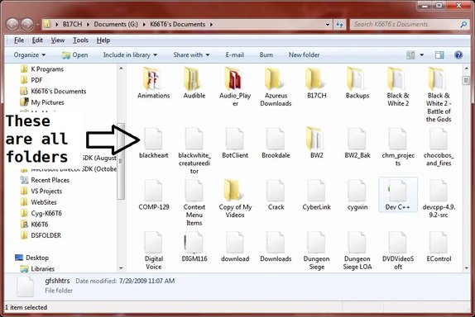
Task: Select the B17CH folder icon
Action: pyautogui.click(x=315, y=78)
